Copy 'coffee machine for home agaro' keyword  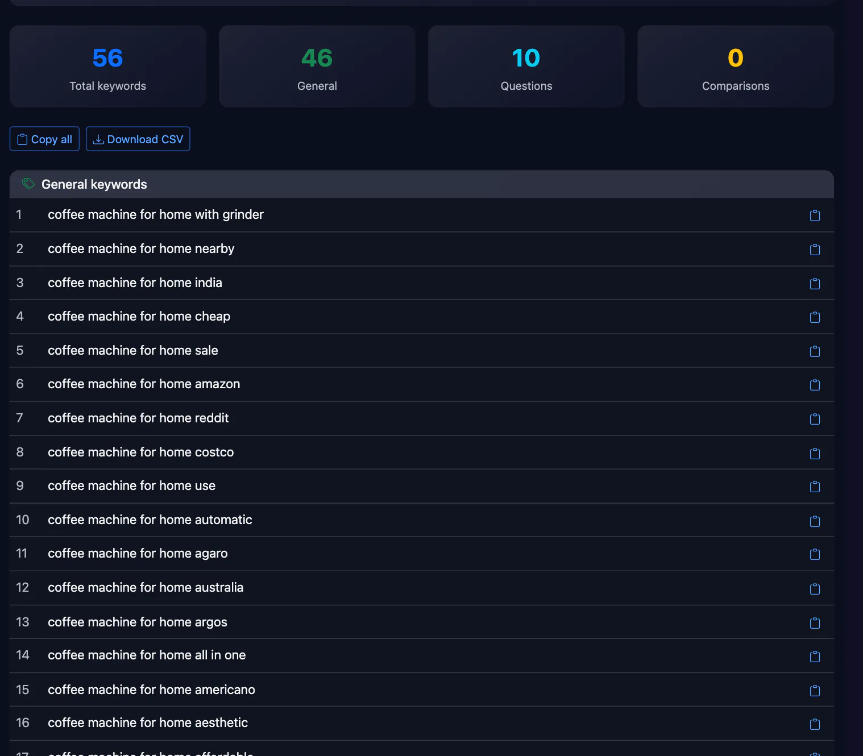click(815, 554)
